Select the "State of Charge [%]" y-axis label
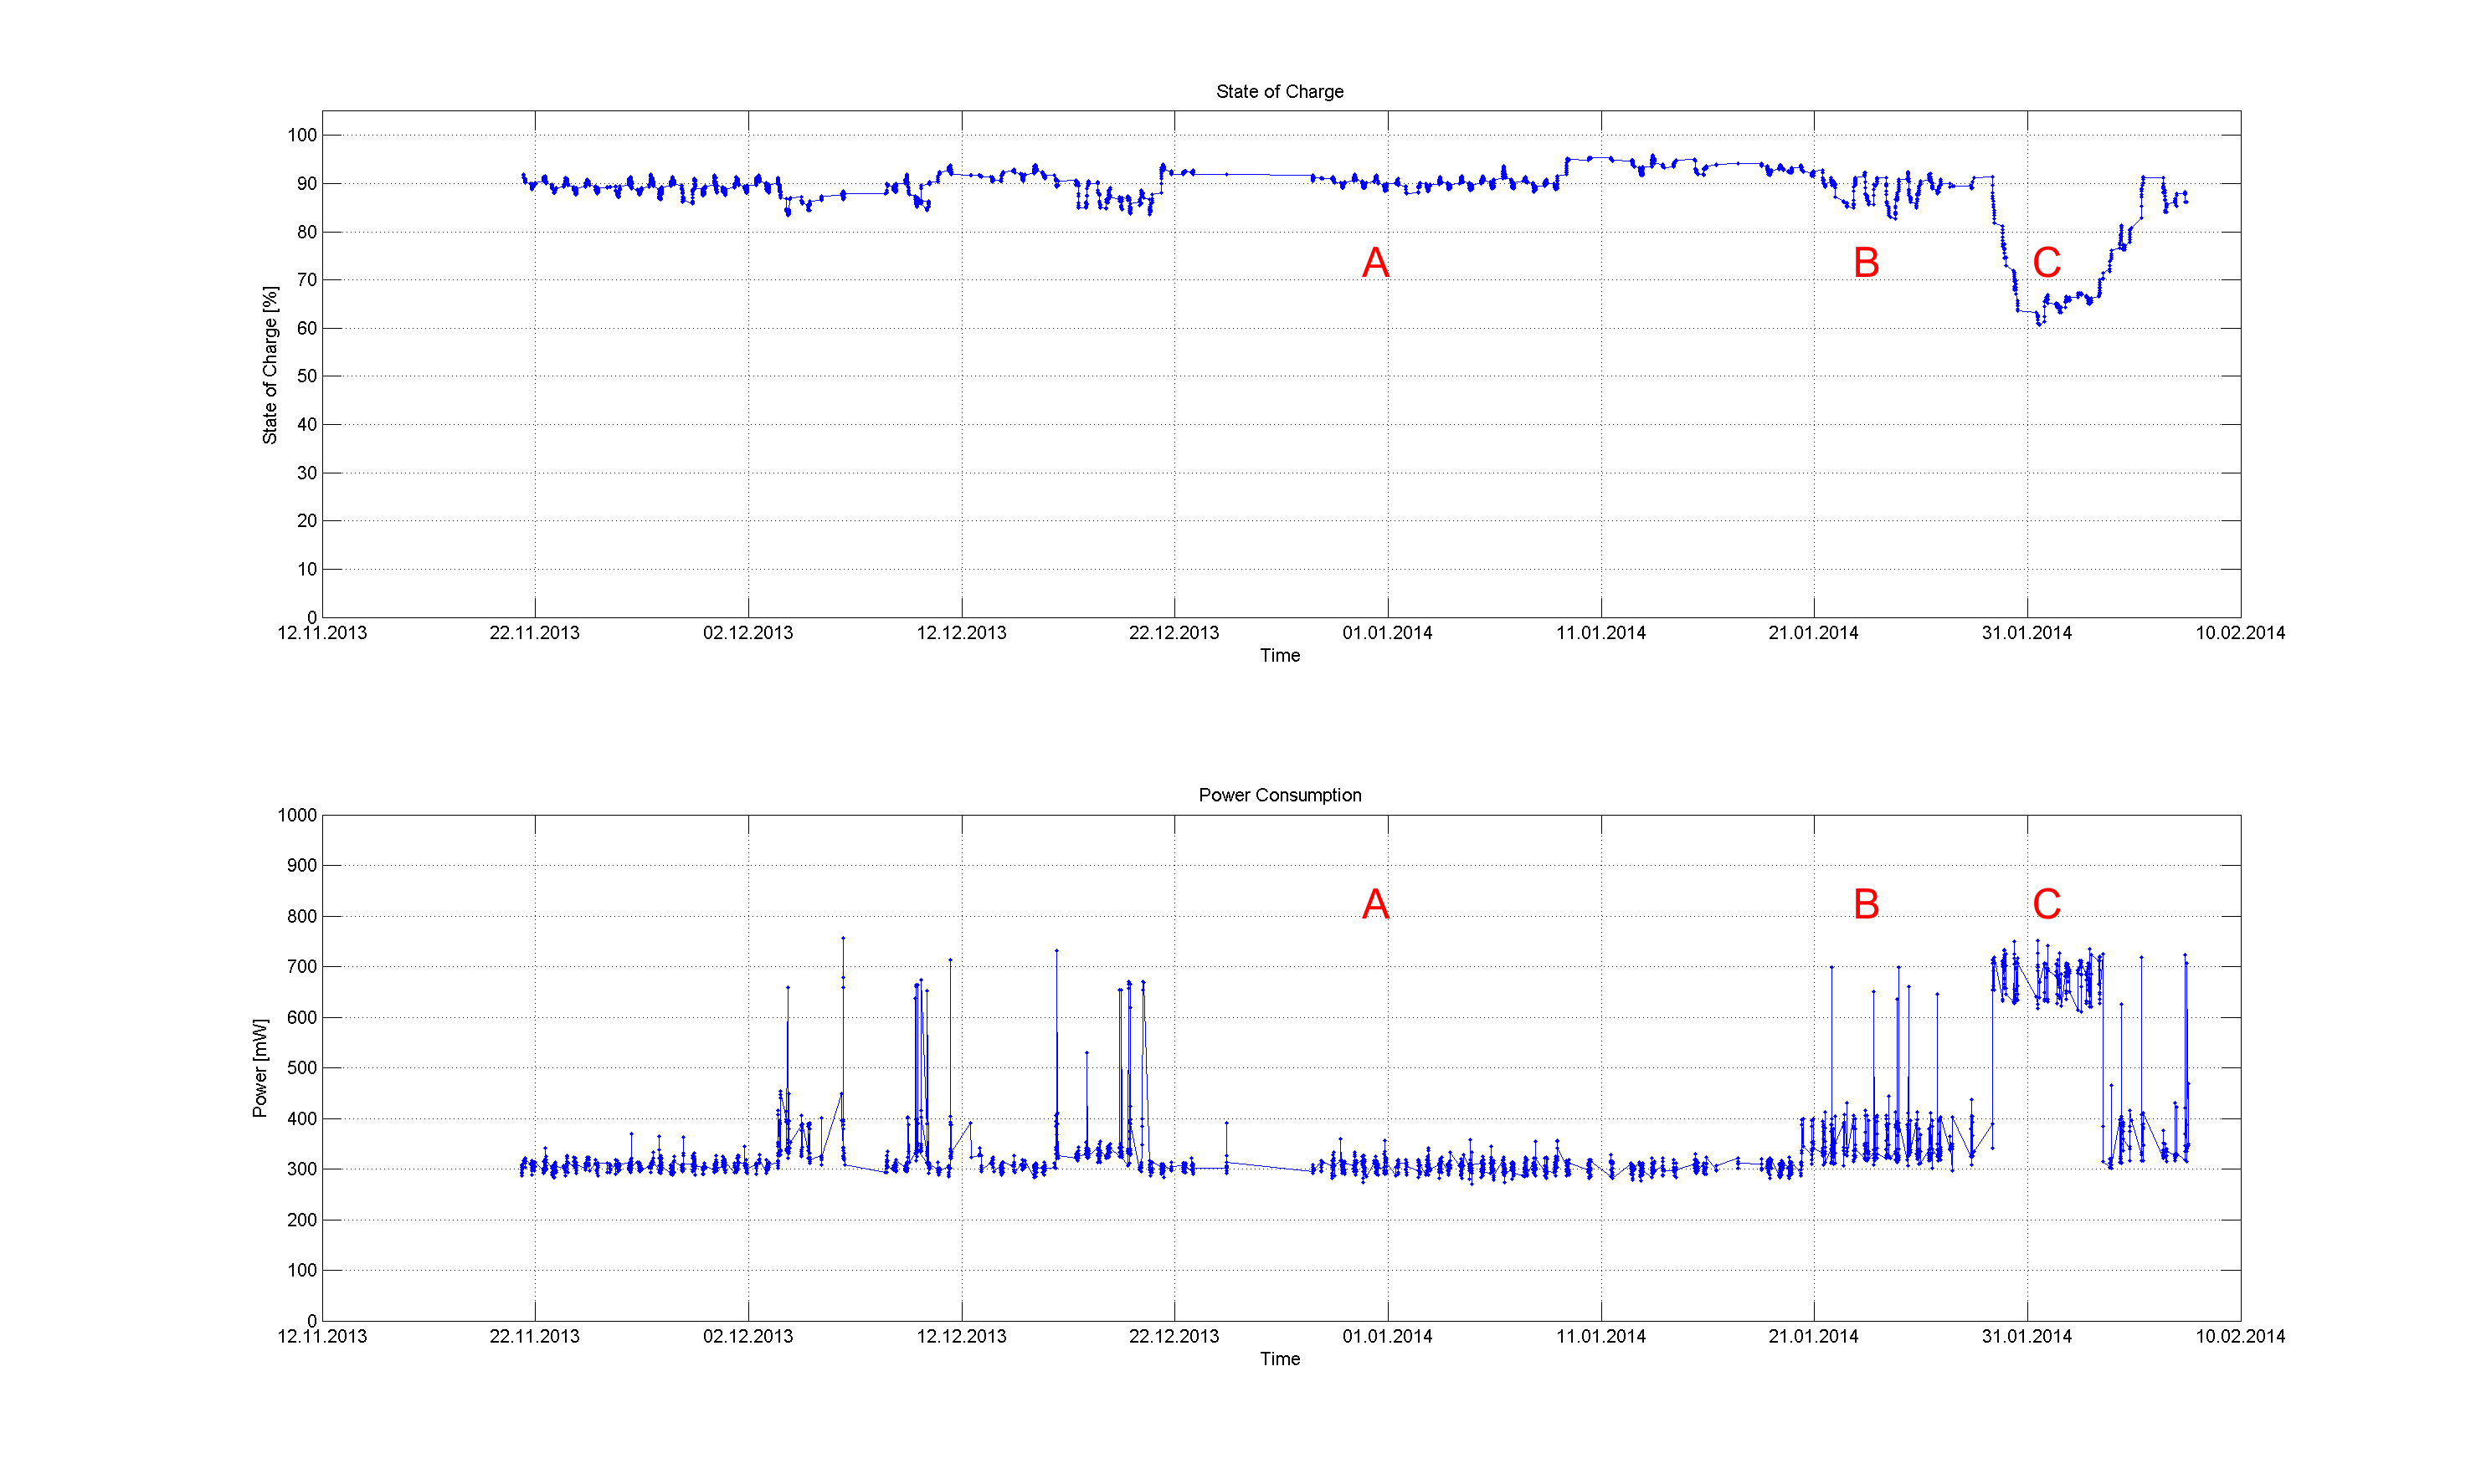2476x1484 pixels. 270,365
